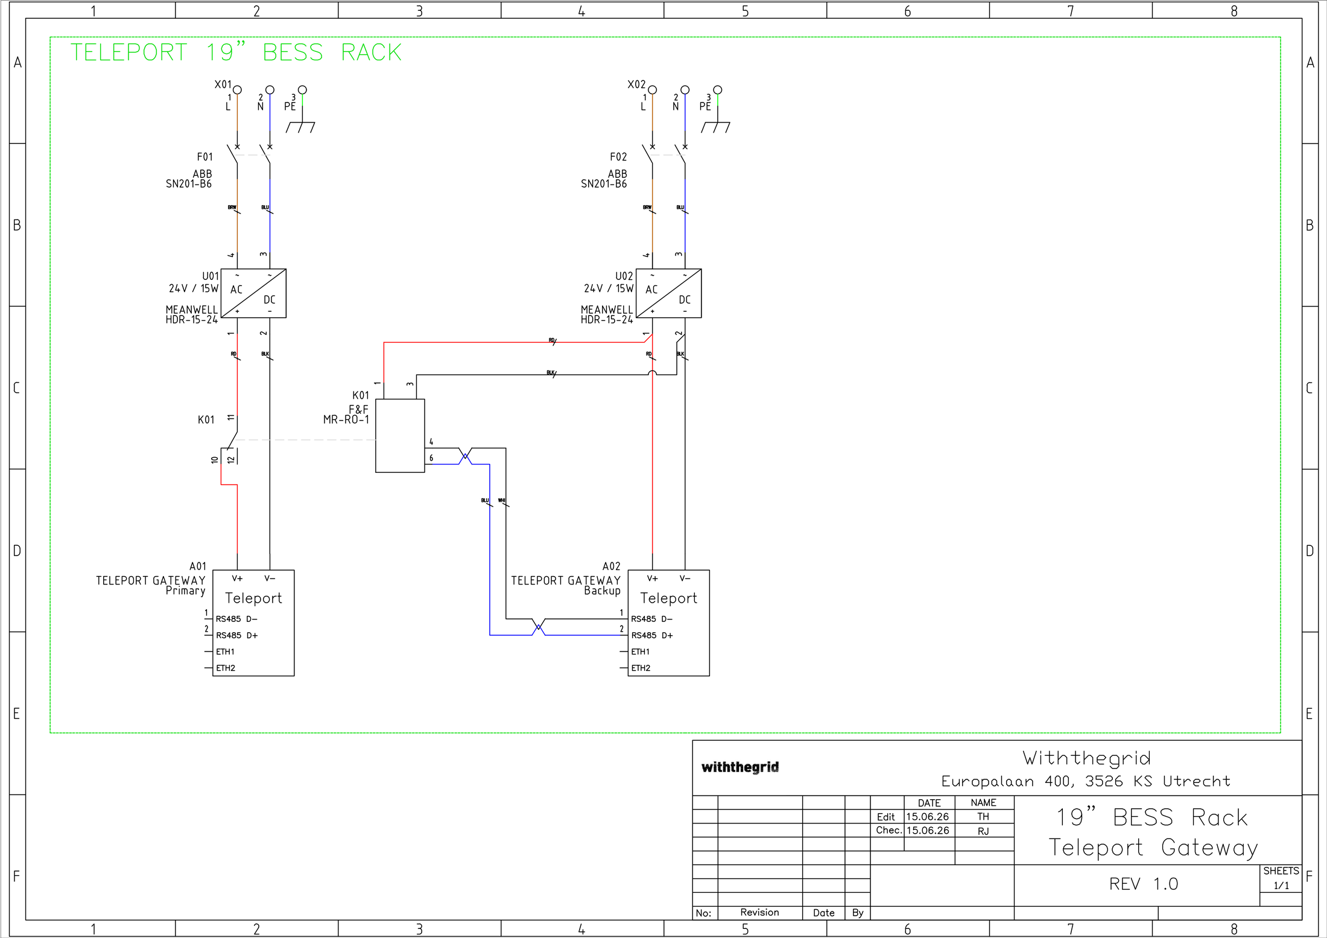The height and width of the screenshot is (938, 1327).
Task: Select ETH1 port on A01 gateway
Action: tap(225, 651)
